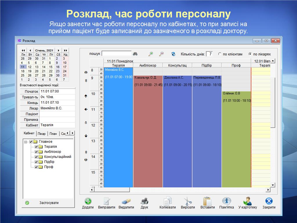
Task: Click the Вставити clipboard icon
Action: click(x=207, y=201)
